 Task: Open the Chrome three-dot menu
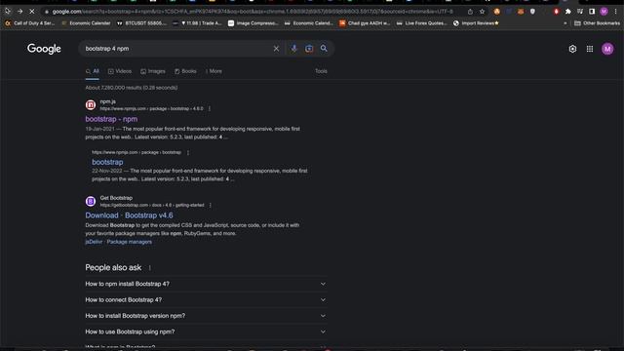point(615,12)
